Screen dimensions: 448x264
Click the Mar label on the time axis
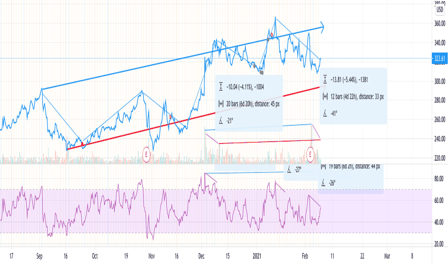tap(387, 256)
